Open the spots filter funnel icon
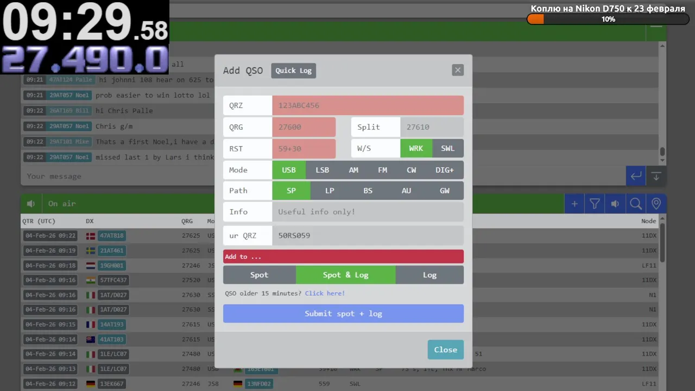 [595, 204]
